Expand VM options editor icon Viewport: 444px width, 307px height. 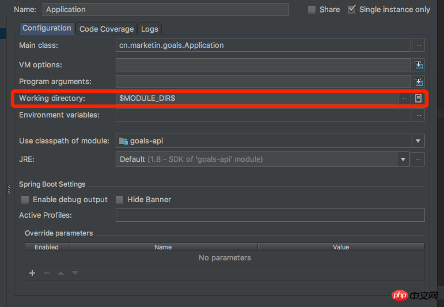(x=419, y=65)
